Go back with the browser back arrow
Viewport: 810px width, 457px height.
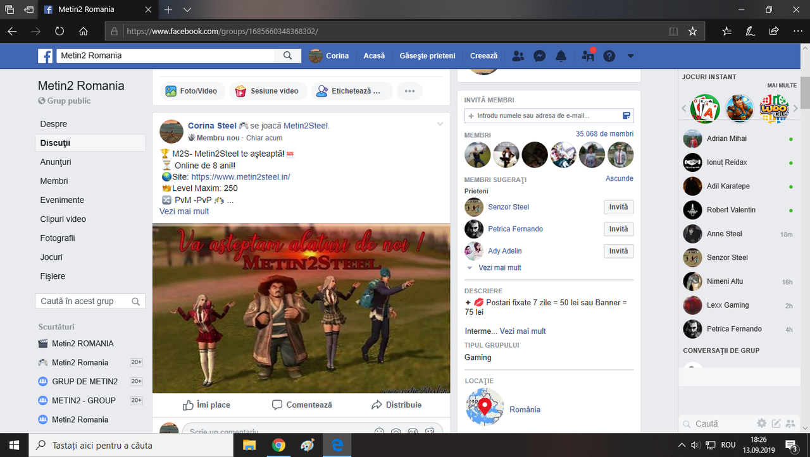click(12, 30)
